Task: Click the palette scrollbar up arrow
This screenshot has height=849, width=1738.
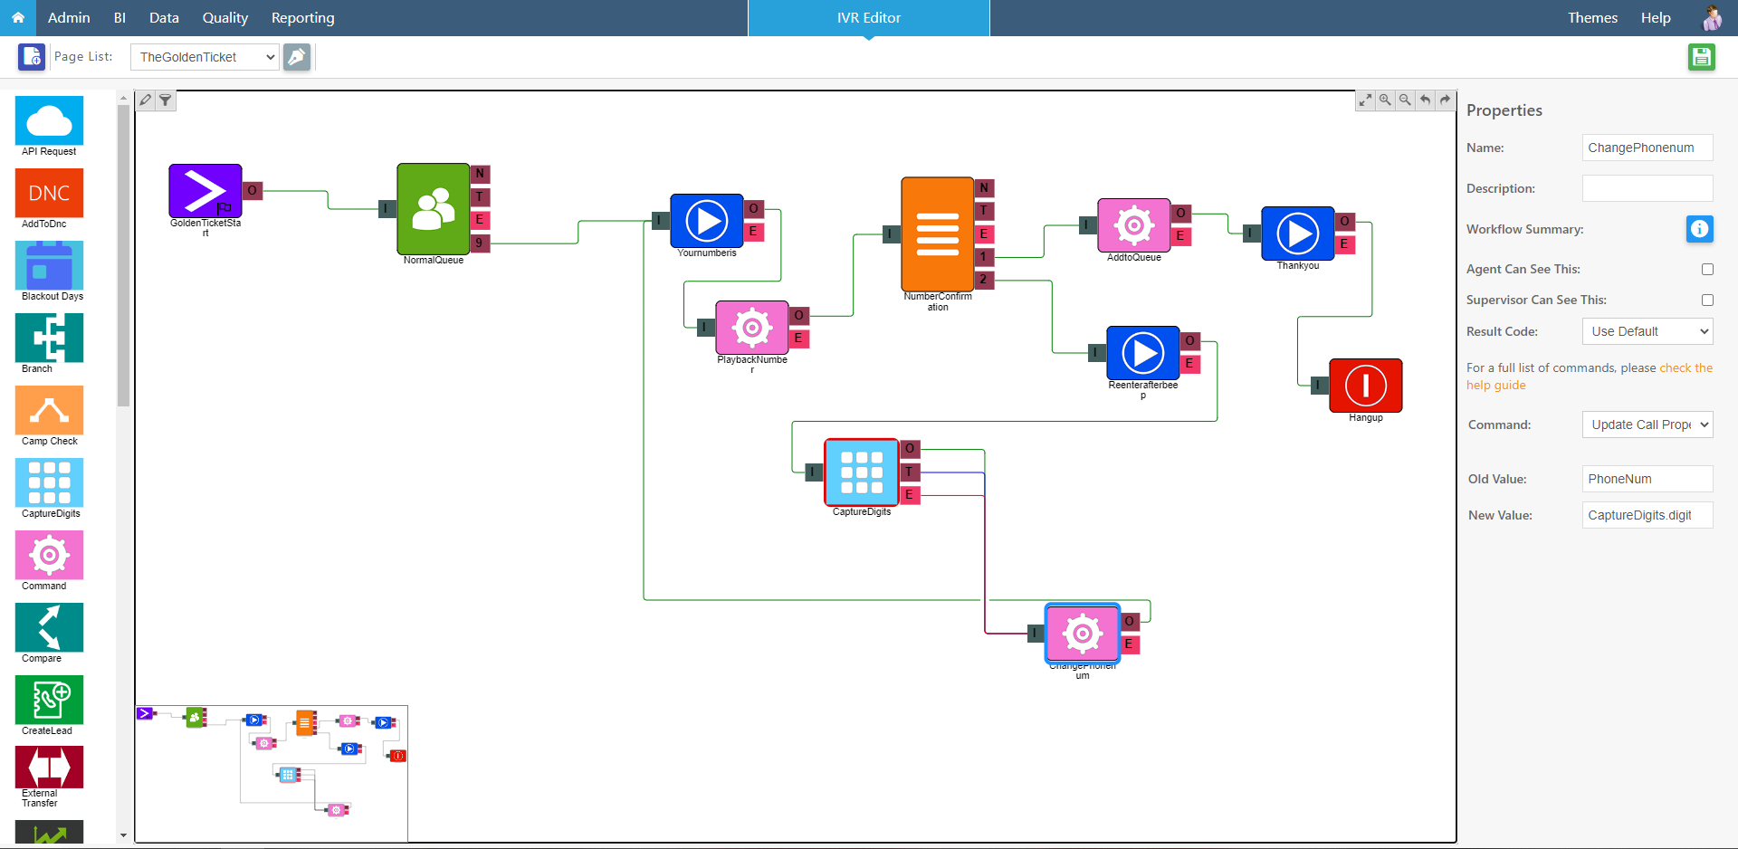Action: 123,96
